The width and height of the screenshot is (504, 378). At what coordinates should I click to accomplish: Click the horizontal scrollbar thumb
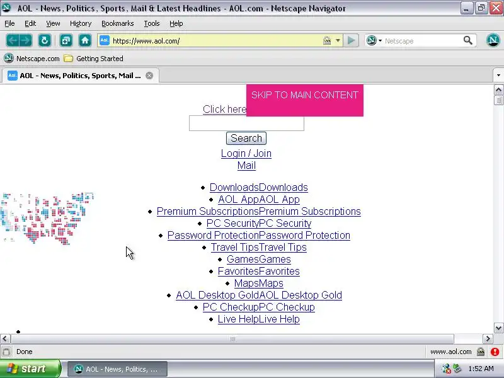[232, 339]
